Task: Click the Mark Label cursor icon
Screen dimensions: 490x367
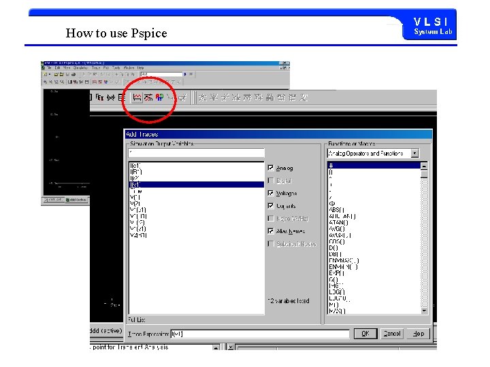Action: [304, 97]
